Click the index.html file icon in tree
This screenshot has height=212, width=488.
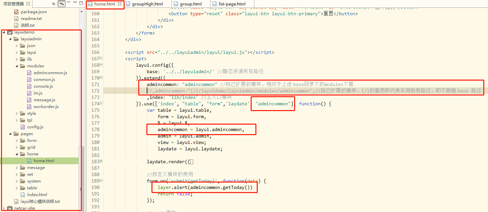23,195
